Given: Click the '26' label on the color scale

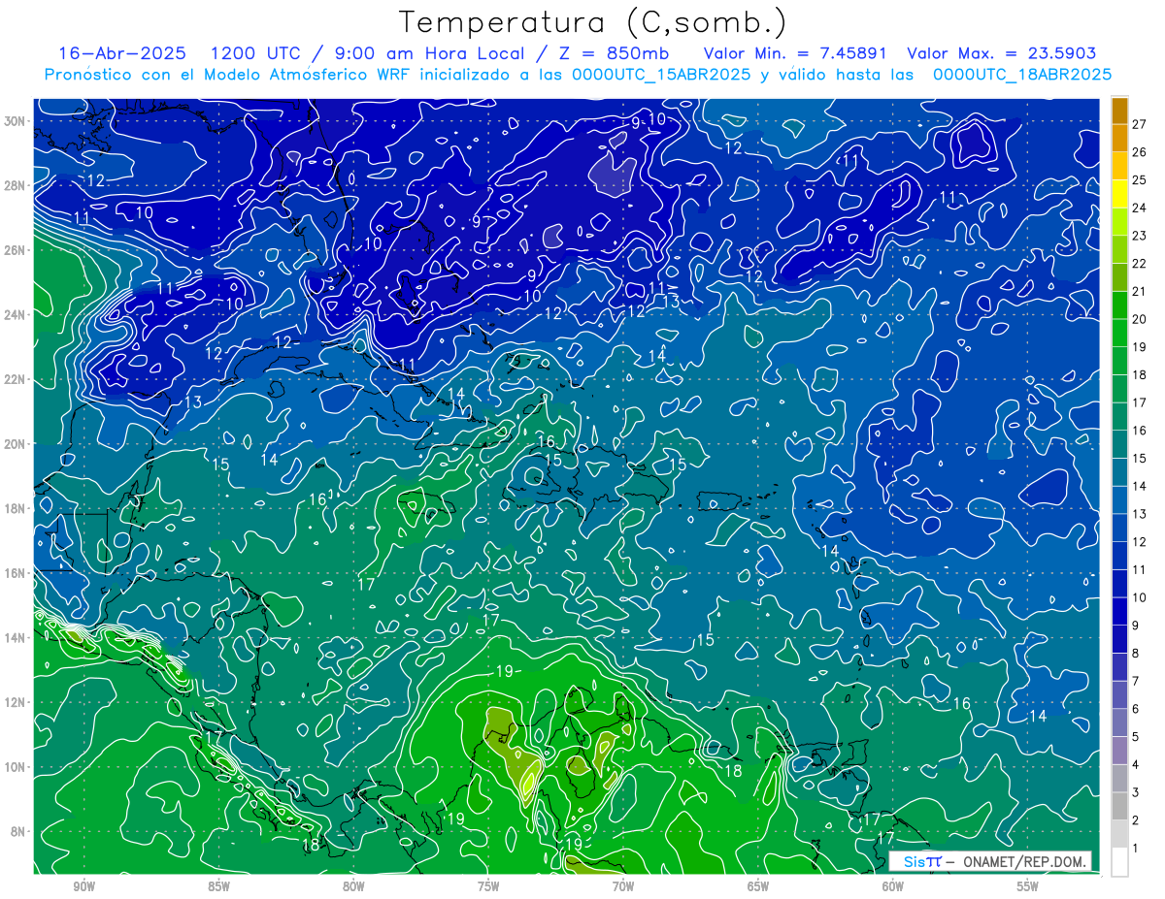Looking at the screenshot, I should pos(1140,152).
